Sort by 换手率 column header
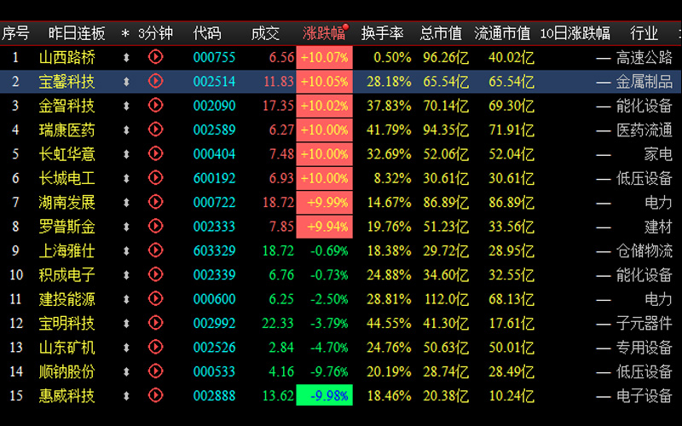 coord(382,33)
